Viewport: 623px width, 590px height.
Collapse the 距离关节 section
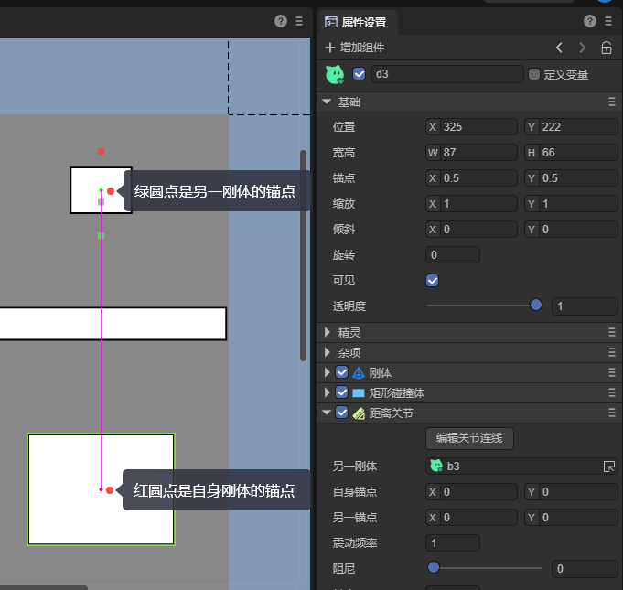click(328, 413)
